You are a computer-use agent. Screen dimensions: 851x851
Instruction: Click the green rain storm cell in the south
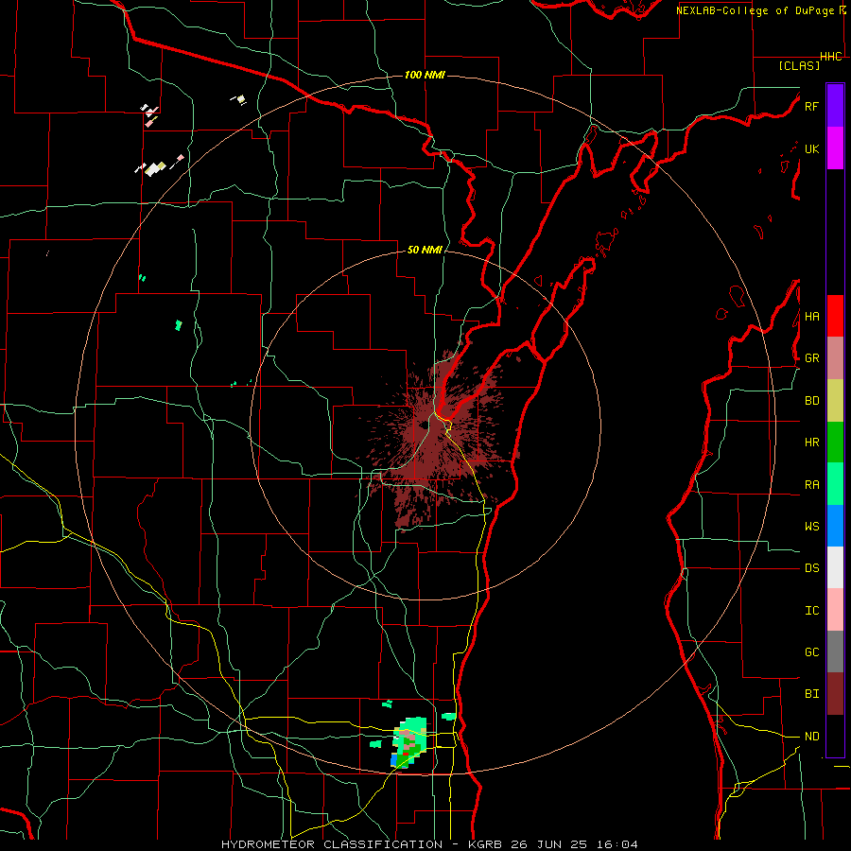click(409, 741)
